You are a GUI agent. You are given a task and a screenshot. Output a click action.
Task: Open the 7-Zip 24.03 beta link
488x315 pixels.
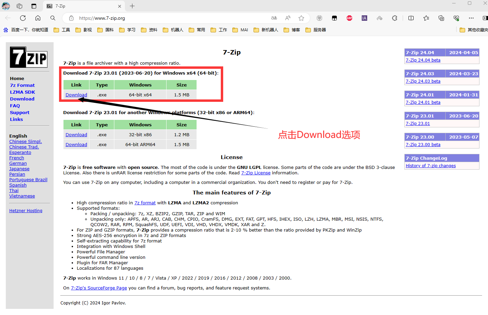423,81
